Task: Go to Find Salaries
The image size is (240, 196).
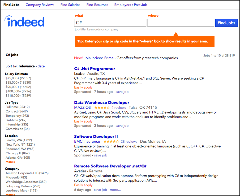Action: (x=70, y=5)
